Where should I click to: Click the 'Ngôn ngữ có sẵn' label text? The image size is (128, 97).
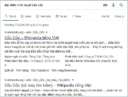(x=16, y=57)
